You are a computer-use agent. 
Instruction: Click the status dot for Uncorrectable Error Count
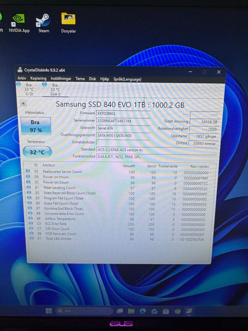[x=30, y=213]
